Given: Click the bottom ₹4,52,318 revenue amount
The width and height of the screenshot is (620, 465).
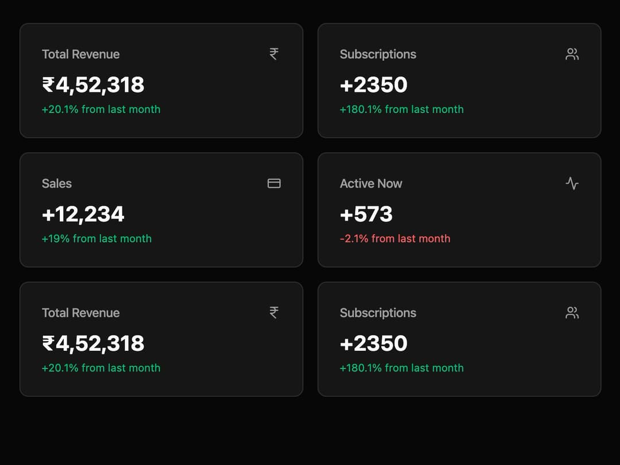Looking at the screenshot, I should click(94, 344).
